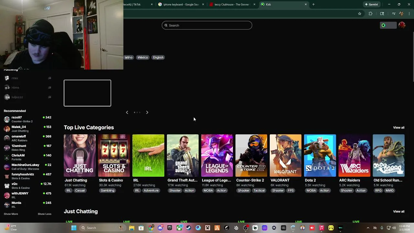Expand the sidebar list with Show More

point(11,214)
